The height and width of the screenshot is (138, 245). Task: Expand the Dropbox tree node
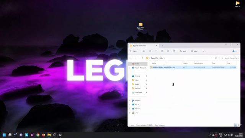[x=130, y=100]
